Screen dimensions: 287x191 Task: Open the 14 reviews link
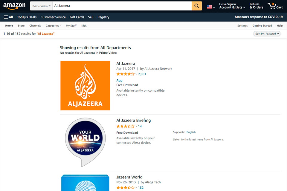[x=140, y=126]
